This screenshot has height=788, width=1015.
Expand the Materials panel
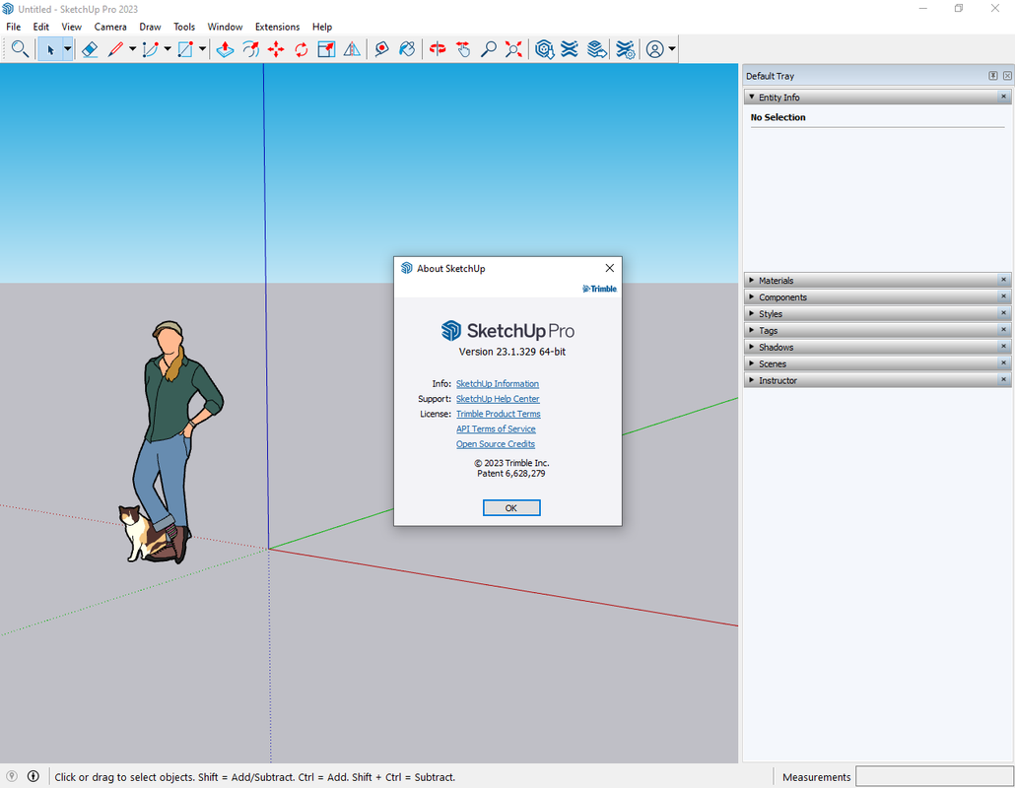[x=752, y=280]
